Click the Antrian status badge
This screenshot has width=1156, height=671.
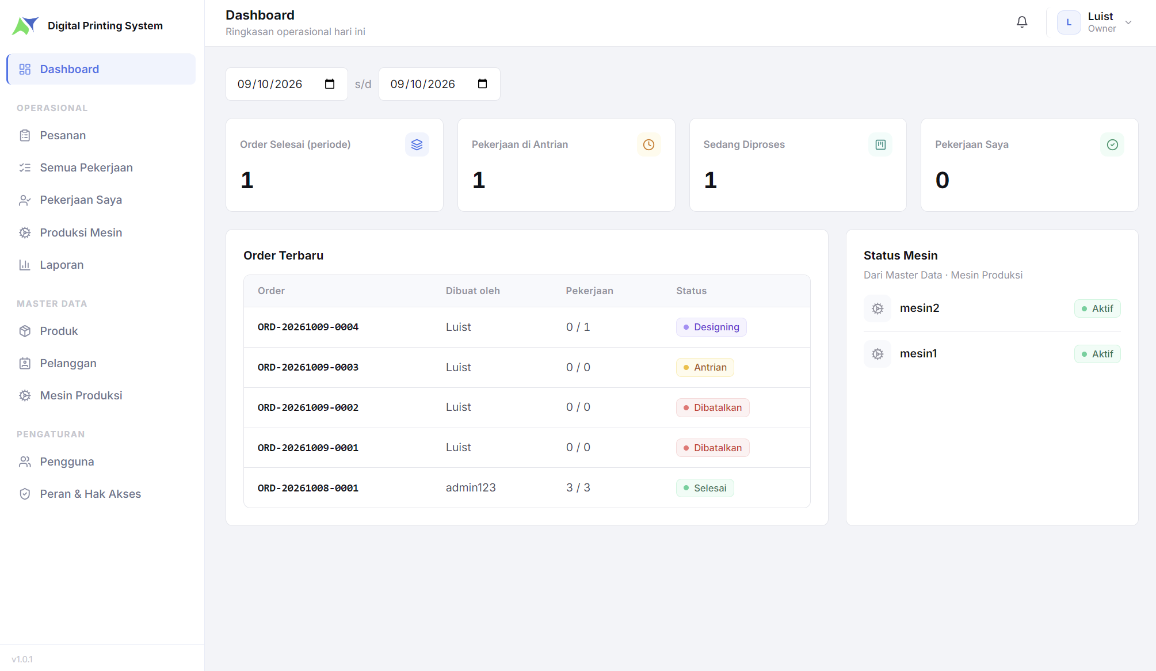point(705,367)
